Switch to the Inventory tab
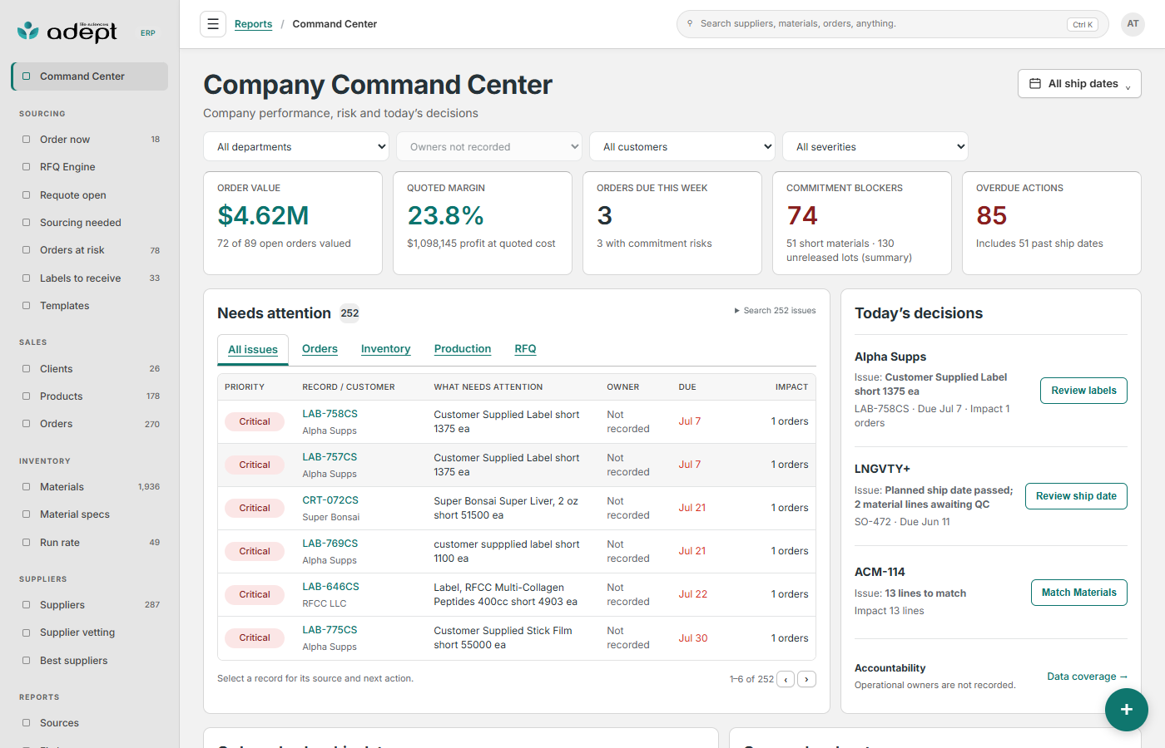 click(385, 349)
